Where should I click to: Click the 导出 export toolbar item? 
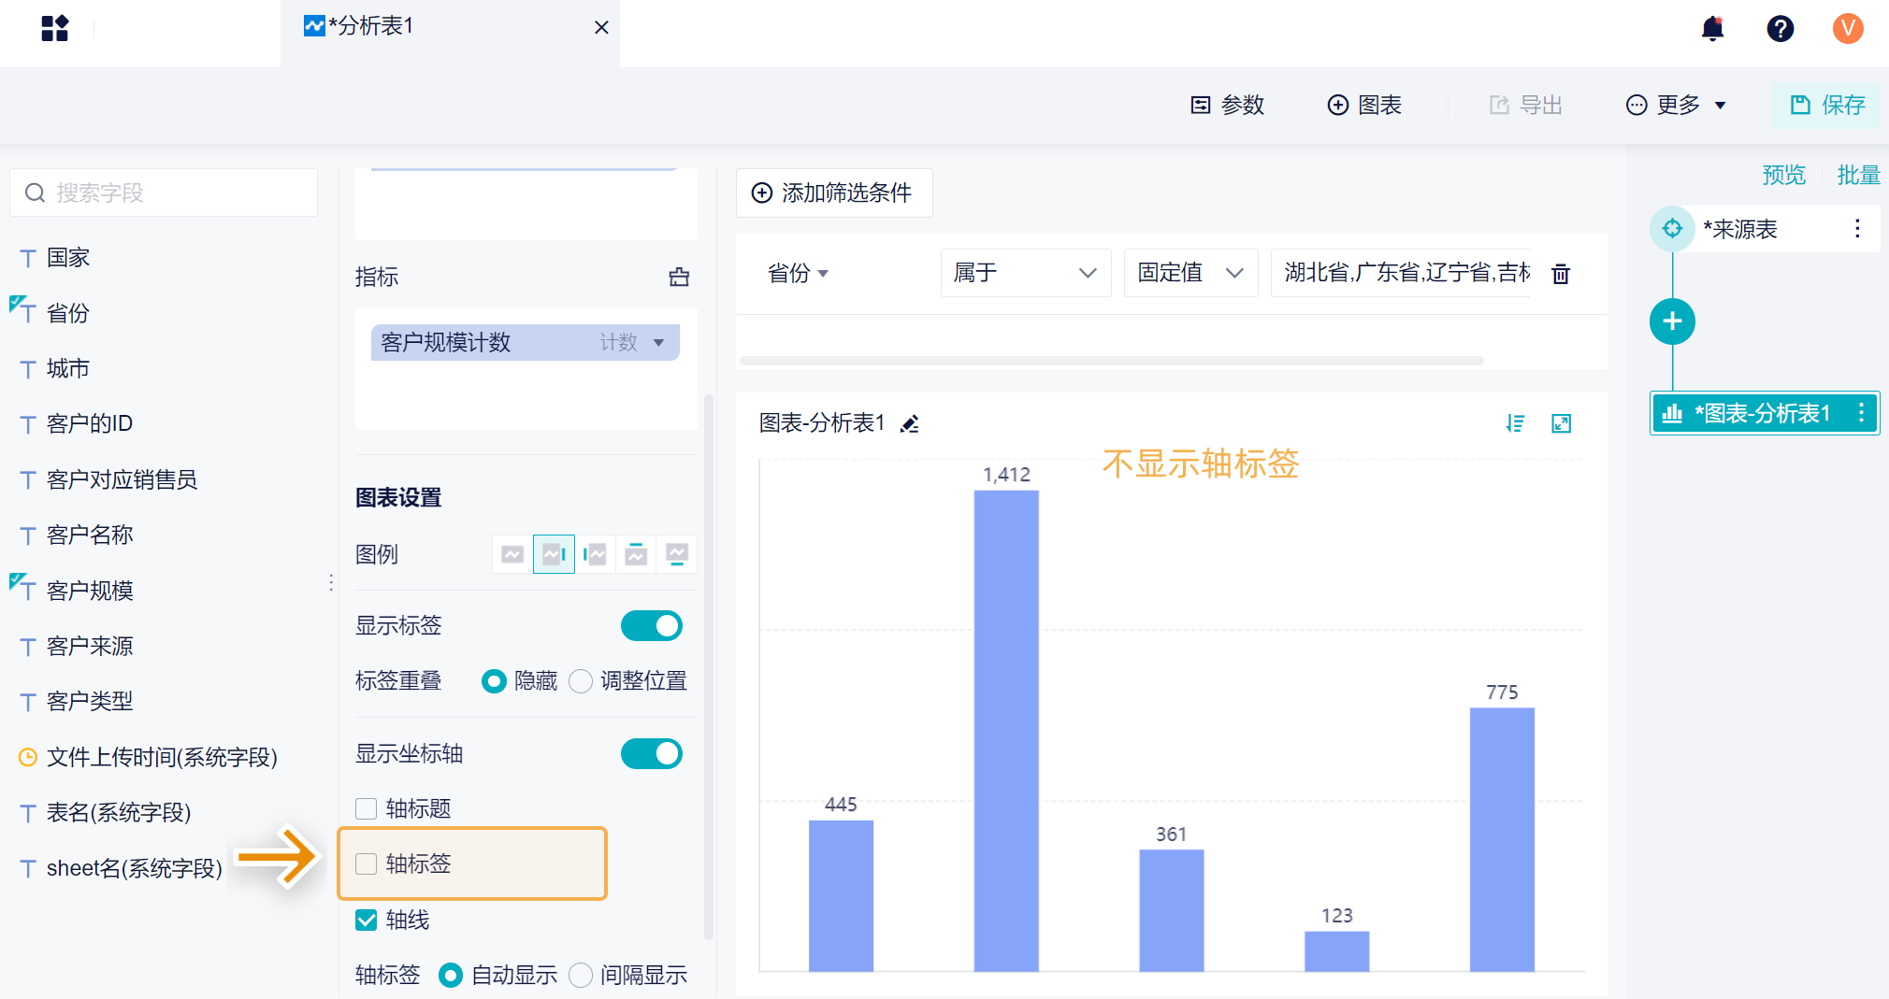click(1525, 105)
